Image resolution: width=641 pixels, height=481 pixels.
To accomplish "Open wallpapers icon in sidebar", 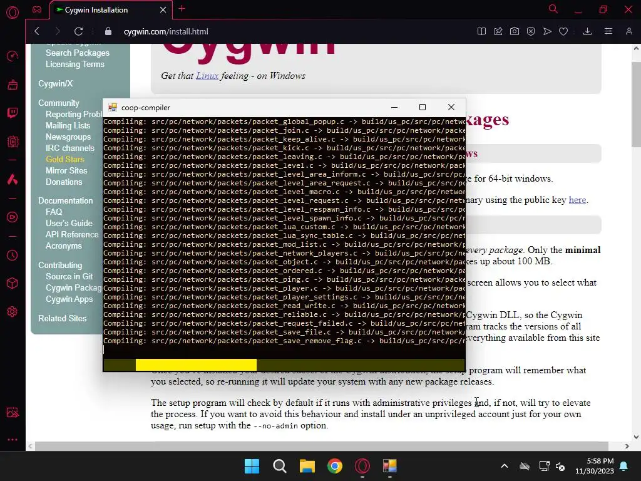I will click(13, 412).
